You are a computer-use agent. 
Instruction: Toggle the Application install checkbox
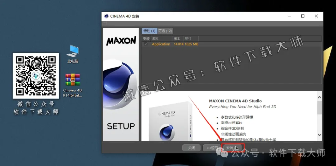(x=146, y=44)
